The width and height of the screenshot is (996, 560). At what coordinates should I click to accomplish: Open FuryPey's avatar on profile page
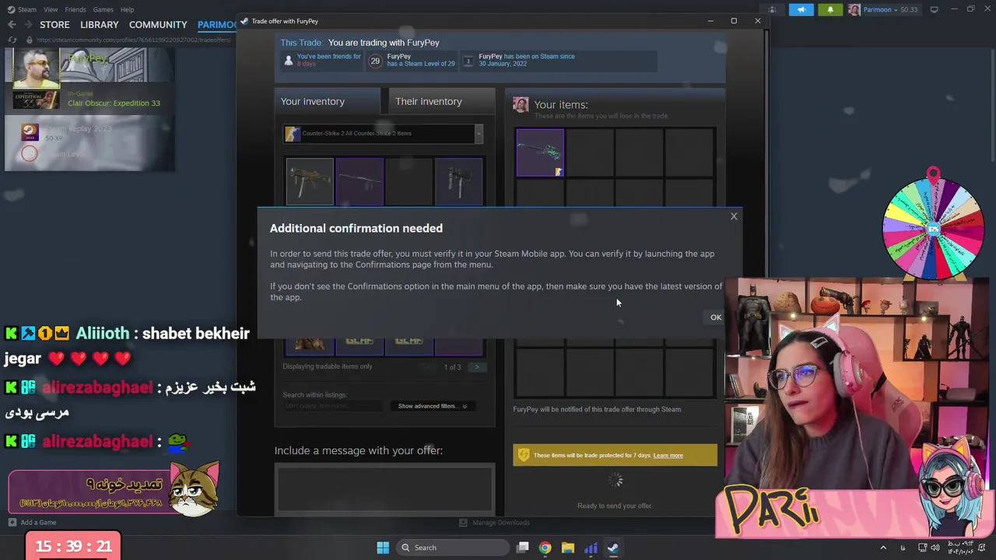pyautogui.click(x=36, y=68)
